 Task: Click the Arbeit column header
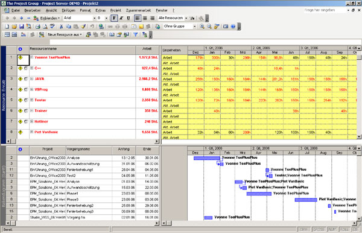tap(147, 50)
